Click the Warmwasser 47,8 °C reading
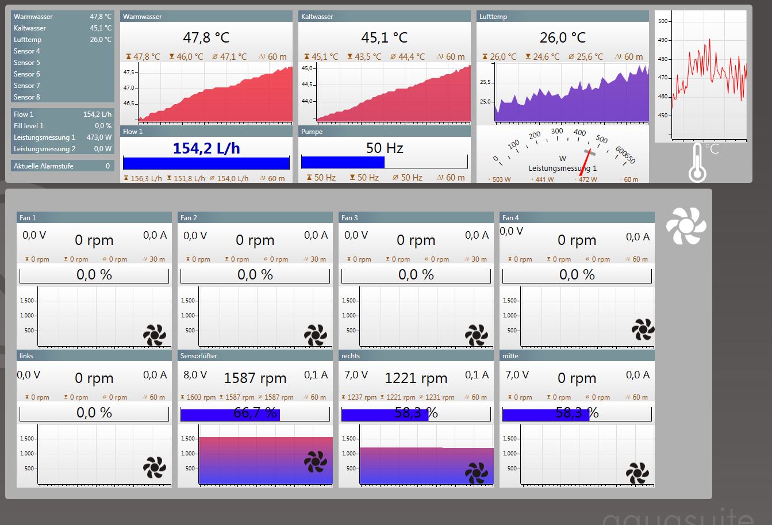Screen dimensions: 772x525 [x=206, y=38]
